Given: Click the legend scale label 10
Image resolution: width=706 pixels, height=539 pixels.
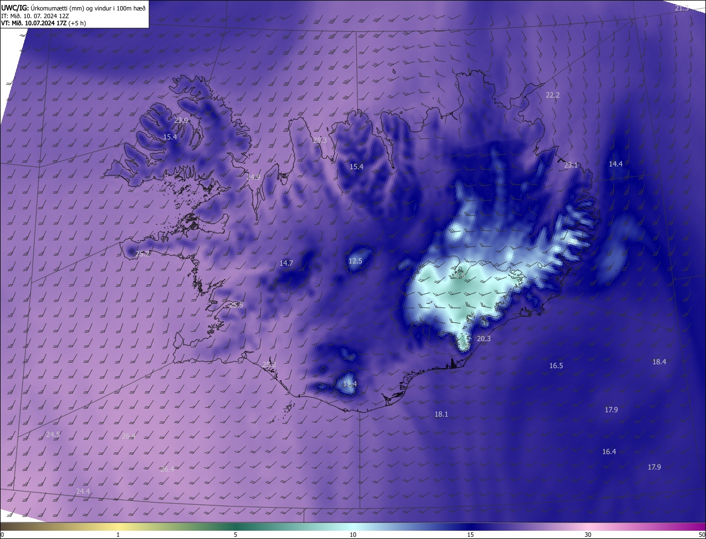Looking at the screenshot, I should tap(353, 535).
